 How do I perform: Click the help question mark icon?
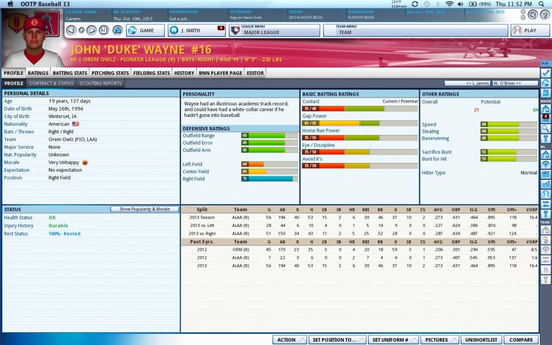546,15
